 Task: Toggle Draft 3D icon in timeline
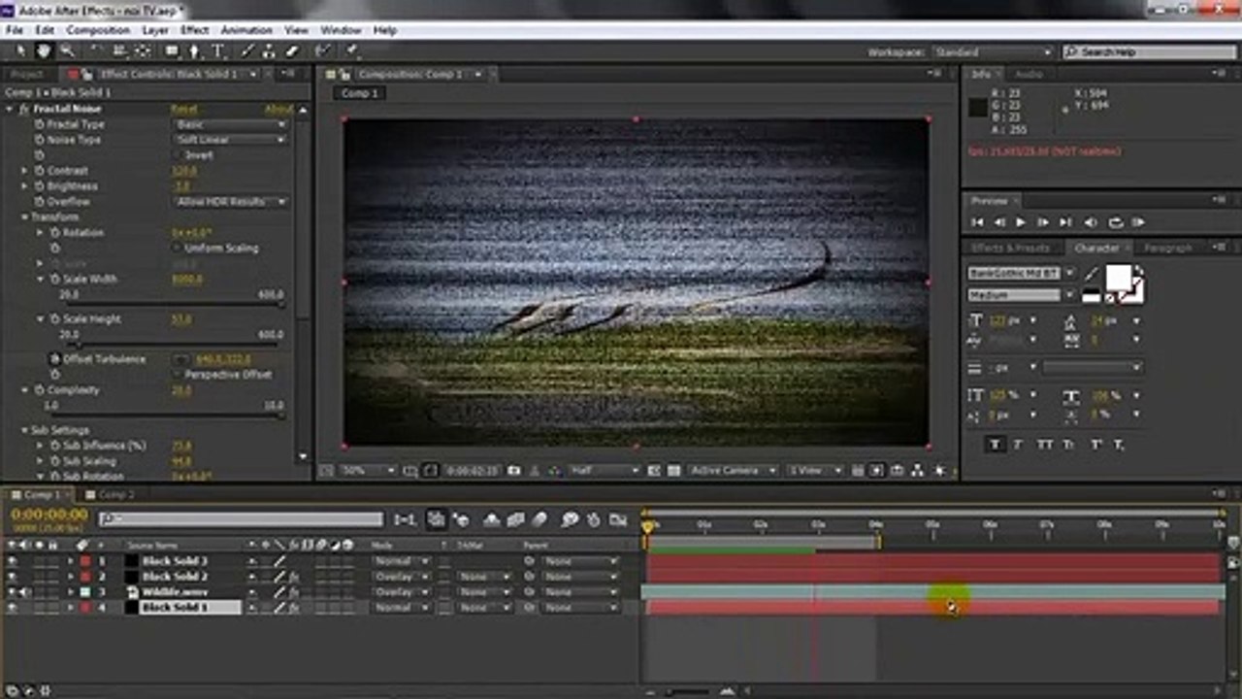click(x=460, y=520)
